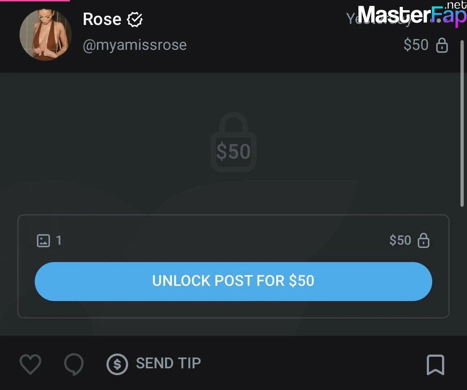Click the lock icon in the unlock box

pos(424,240)
